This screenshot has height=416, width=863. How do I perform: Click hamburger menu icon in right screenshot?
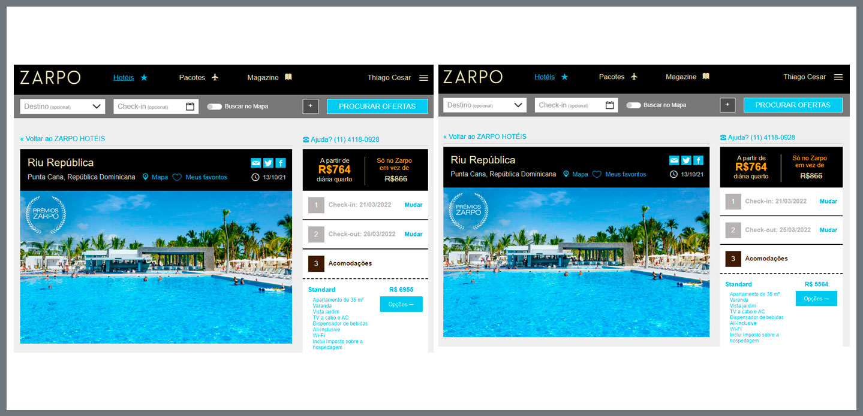pos(838,77)
